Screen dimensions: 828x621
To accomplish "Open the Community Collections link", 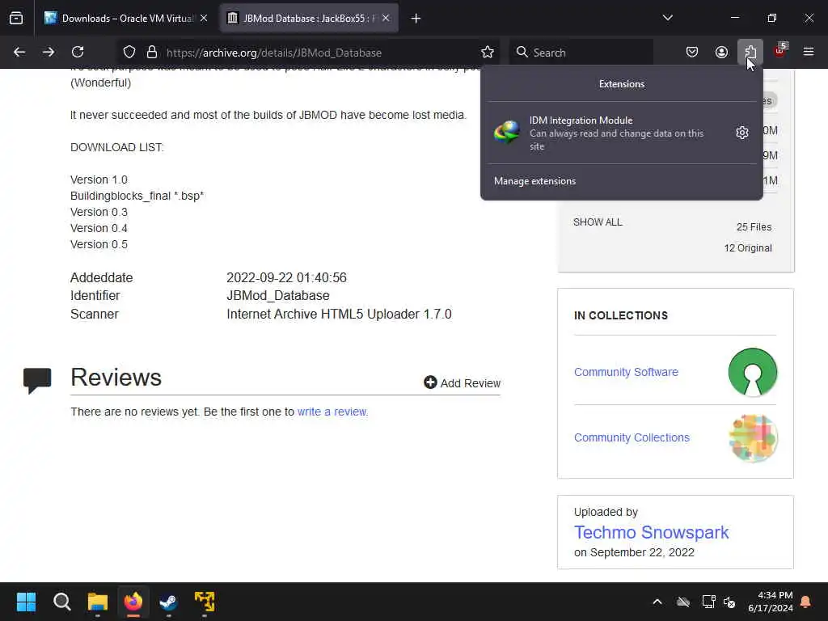I will click(632, 437).
